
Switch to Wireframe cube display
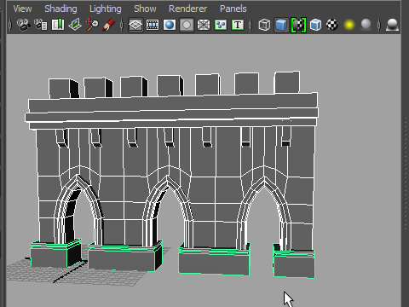click(x=264, y=25)
